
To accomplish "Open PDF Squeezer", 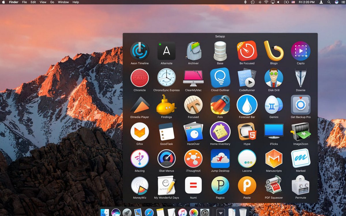I will (x=274, y=185).
